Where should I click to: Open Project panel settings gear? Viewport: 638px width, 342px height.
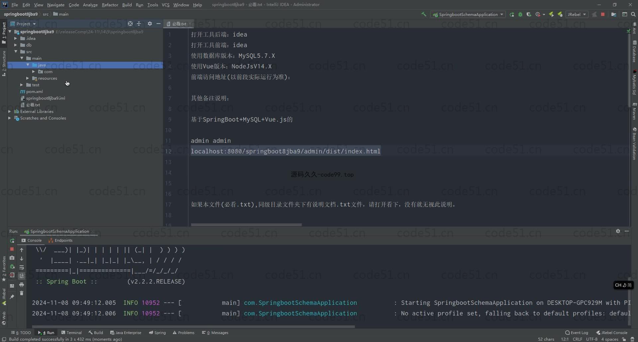pyautogui.click(x=150, y=24)
